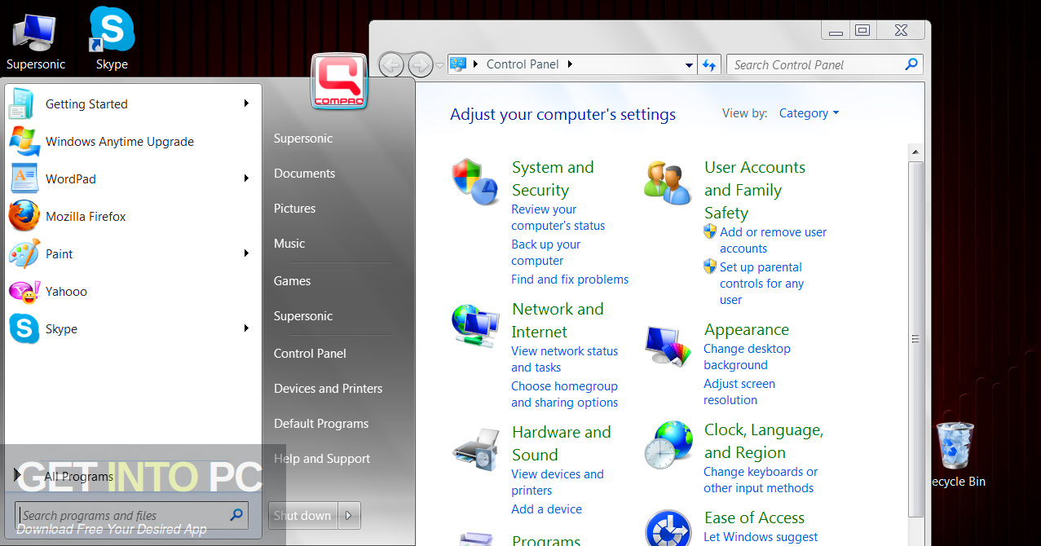Click Choose homegroup and sharing options link
This screenshot has width=1041, height=546.
pyautogui.click(x=564, y=394)
